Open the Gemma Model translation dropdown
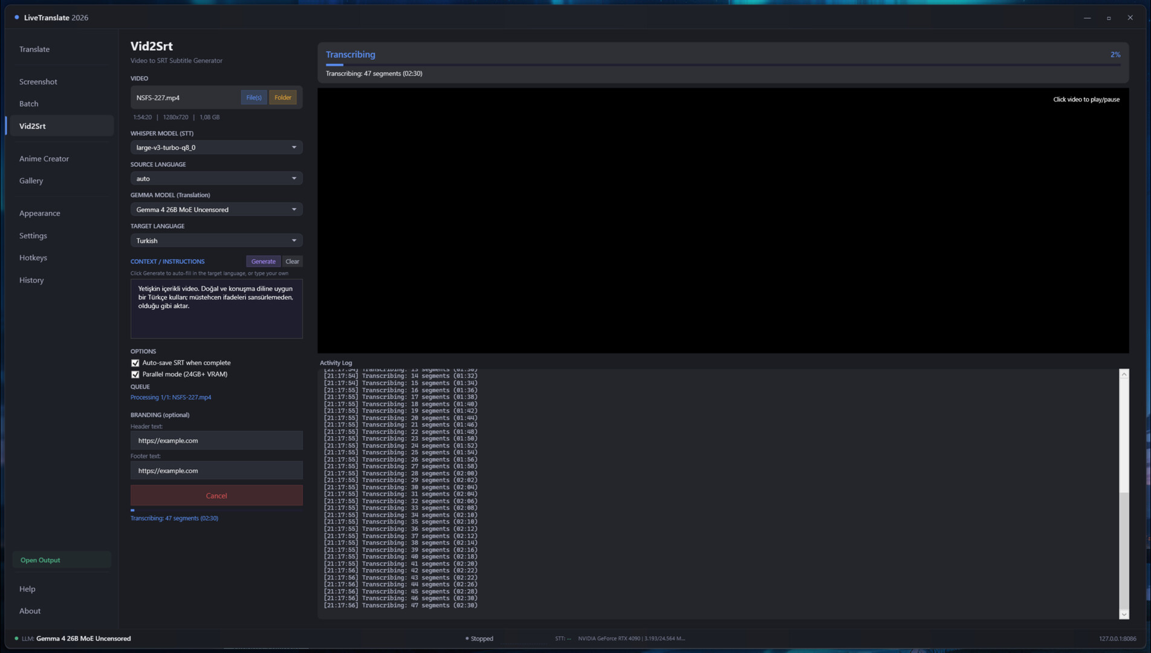Viewport: 1151px width, 653px height. [x=216, y=210]
